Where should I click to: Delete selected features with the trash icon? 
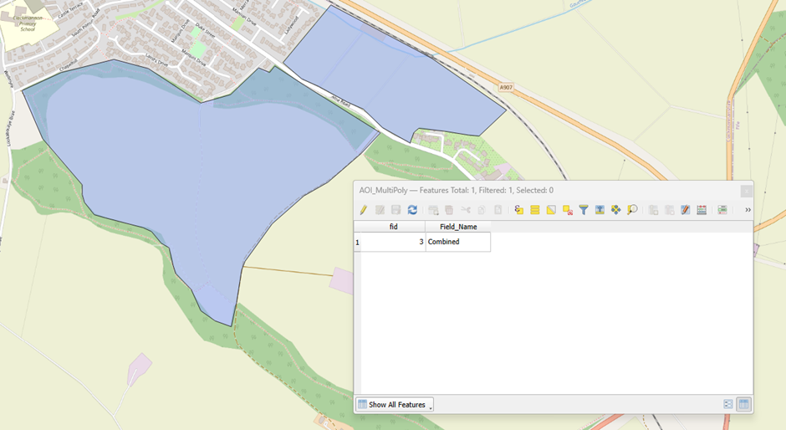coord(449,210)
